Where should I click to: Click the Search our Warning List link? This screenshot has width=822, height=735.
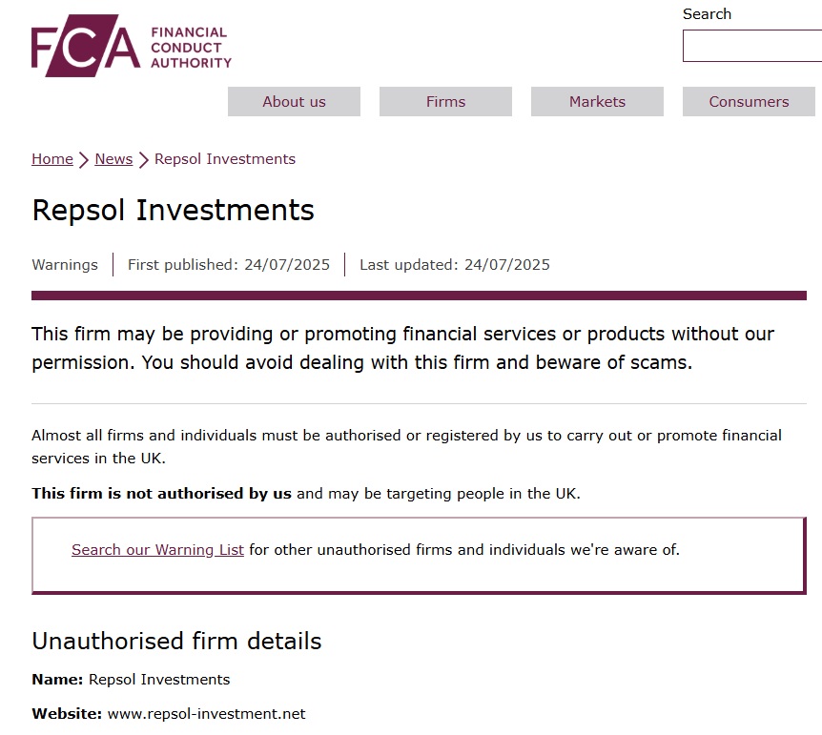156,550
